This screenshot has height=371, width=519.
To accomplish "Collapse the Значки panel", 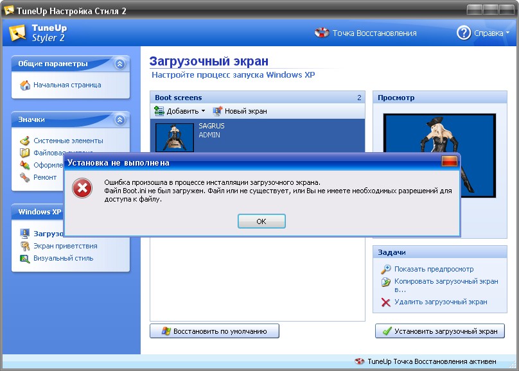I will pos(119,119).
